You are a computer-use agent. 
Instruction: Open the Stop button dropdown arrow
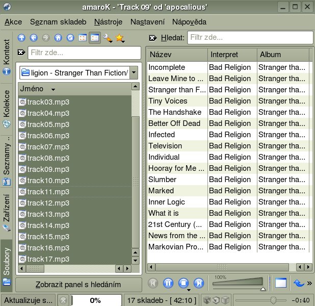pyautogui.click(x=188, y=290)
